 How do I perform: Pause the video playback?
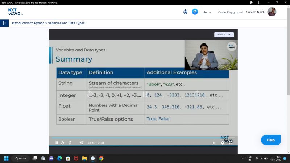click(x=57, y=143)
